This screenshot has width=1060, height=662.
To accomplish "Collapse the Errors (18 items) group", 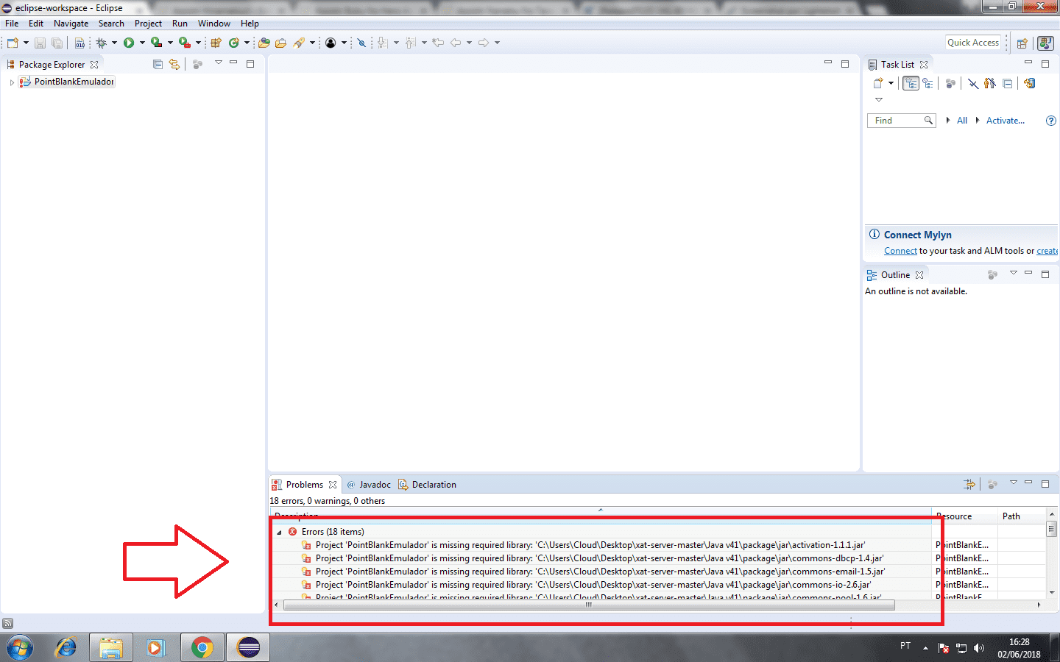I will [279, 532].
